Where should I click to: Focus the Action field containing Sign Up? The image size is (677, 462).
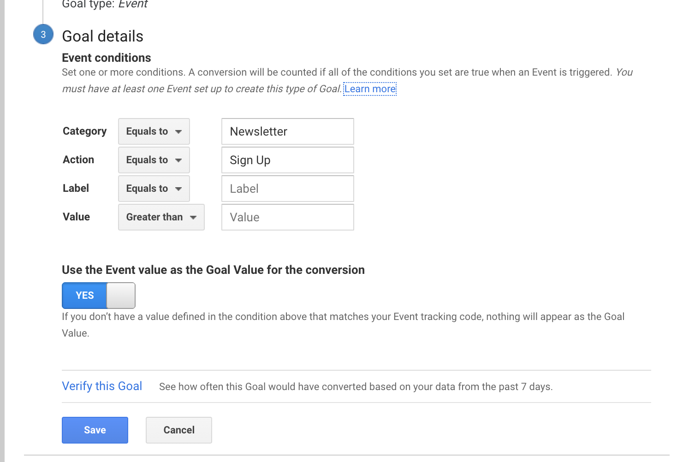[287, 160]
